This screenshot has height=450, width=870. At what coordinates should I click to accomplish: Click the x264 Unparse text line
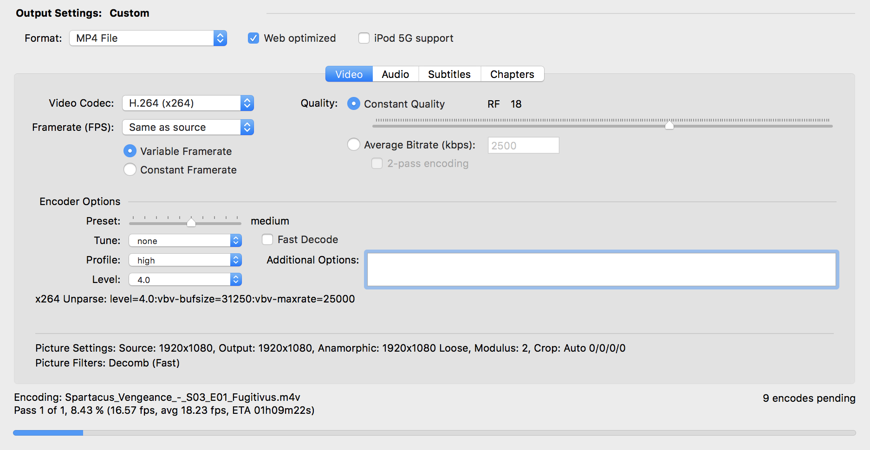click(x=195, y=299)
